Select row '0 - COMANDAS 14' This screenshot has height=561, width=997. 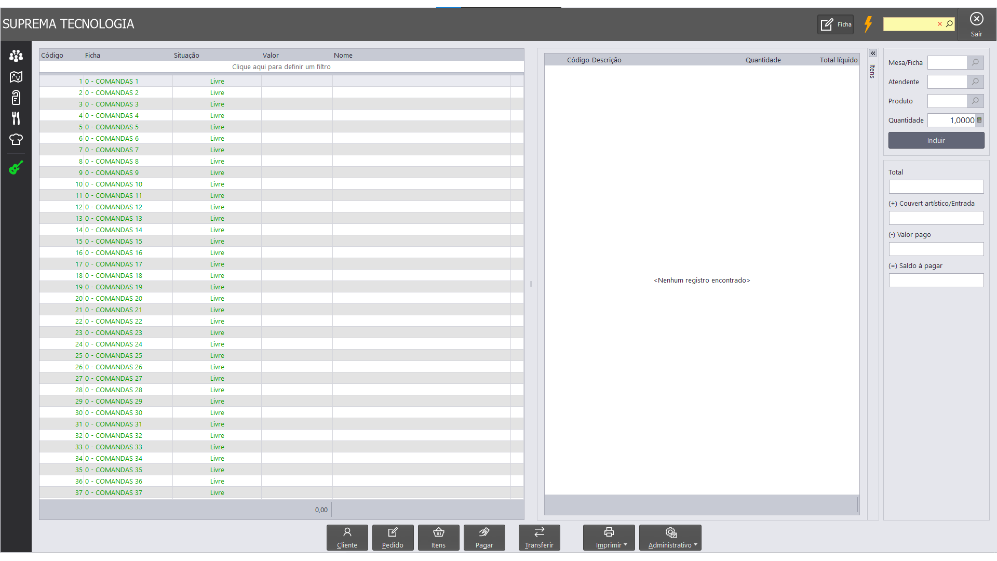coord(281,230)
